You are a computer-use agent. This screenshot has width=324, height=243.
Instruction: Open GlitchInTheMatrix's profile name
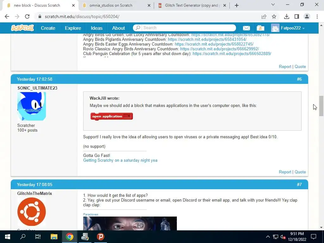coord(34,193)
